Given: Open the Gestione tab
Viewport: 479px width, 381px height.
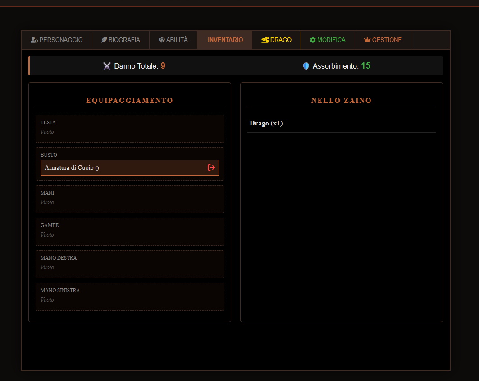Looking at the screenshot, I should click(x=383, y=40).
